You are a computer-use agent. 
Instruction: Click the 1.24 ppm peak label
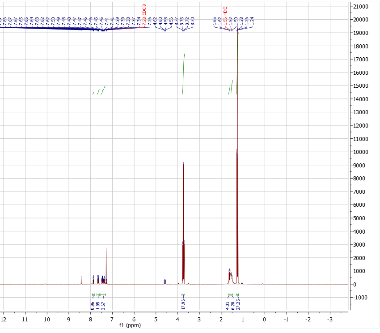click(x=252, y=20)
